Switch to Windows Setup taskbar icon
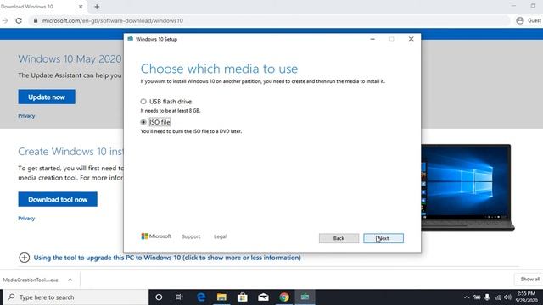 point(305,297)
